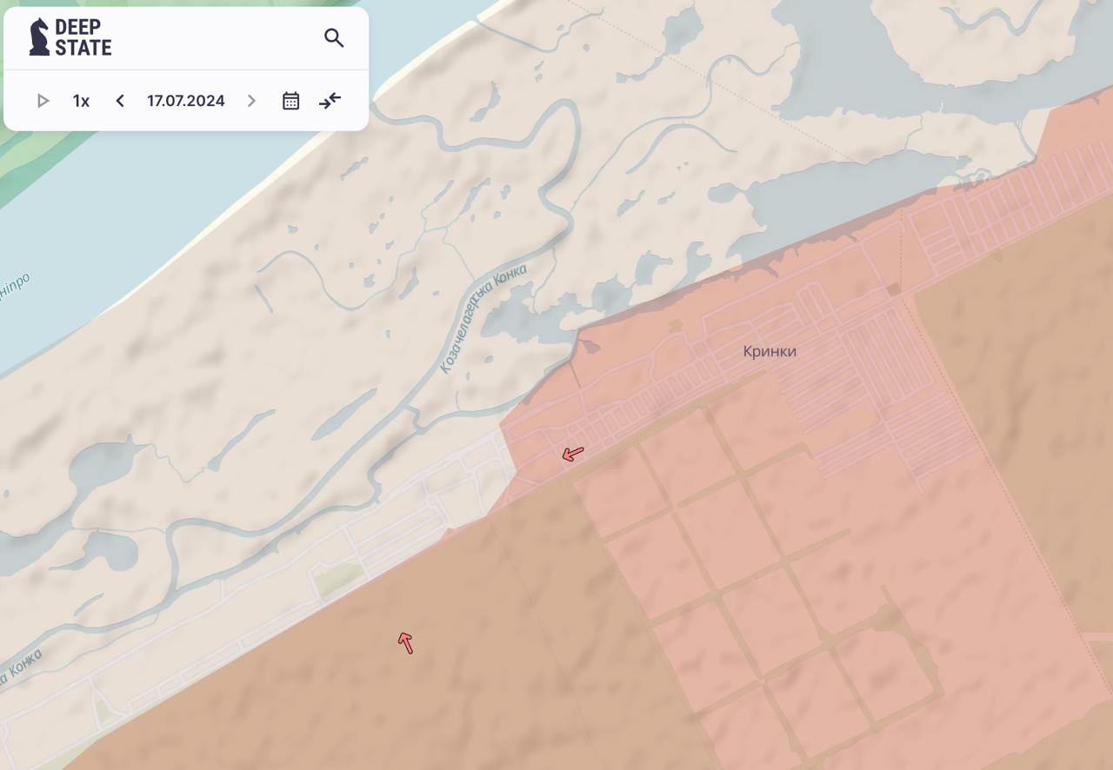Click the Deep State knight logo
The width and height of the screenshot is (1113, 770).
click(39, 37)
